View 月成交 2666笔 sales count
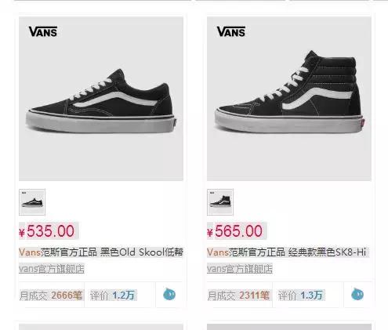Viewport: 388px width, 330px height. point(51,296)
